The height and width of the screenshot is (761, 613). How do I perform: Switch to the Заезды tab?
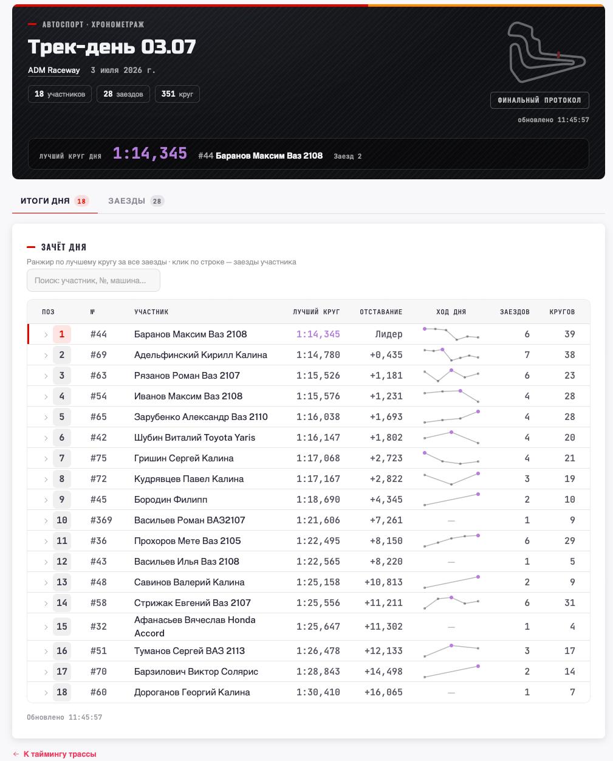click(x=136, y=201)
